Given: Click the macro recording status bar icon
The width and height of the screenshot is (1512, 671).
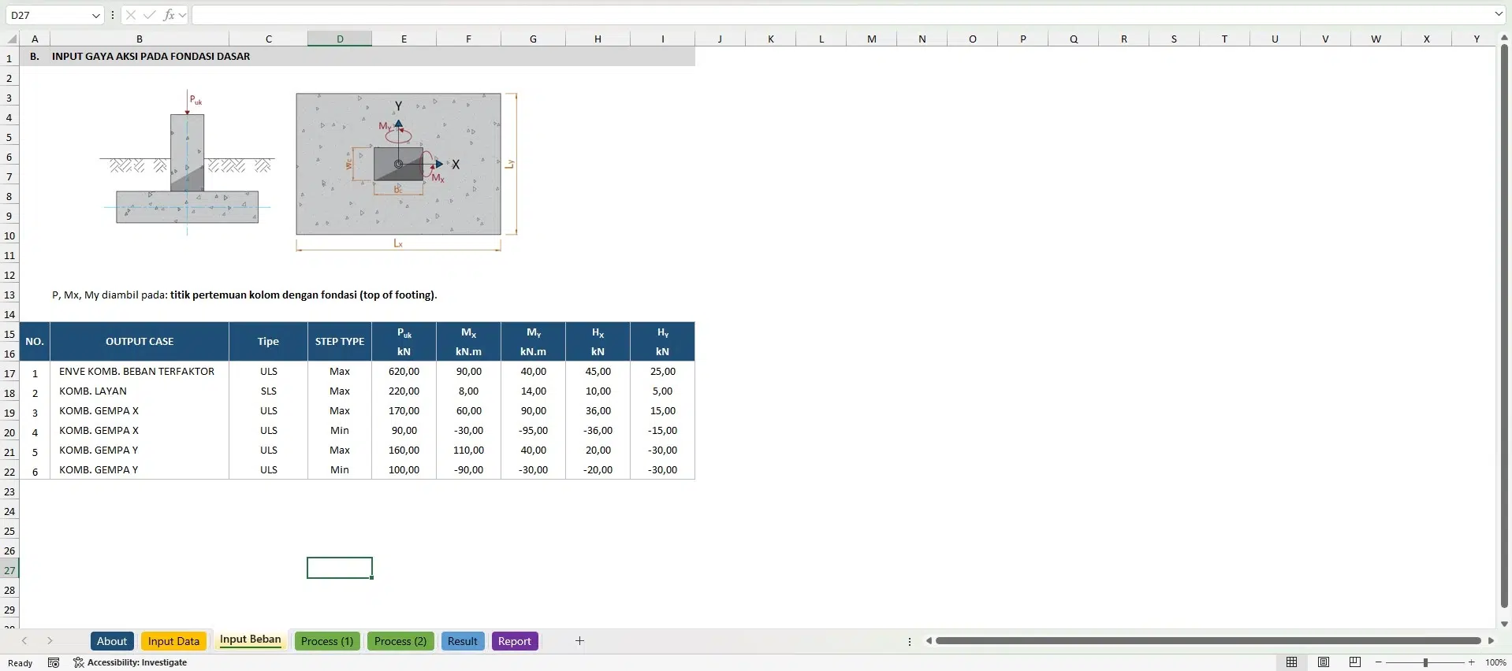Looking at the screenshot, I should coord(54,662).
